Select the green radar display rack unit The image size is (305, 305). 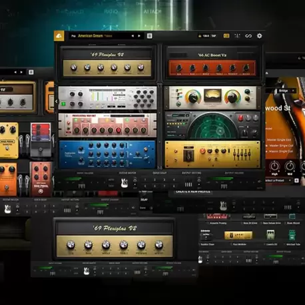[x=212, y=125]
